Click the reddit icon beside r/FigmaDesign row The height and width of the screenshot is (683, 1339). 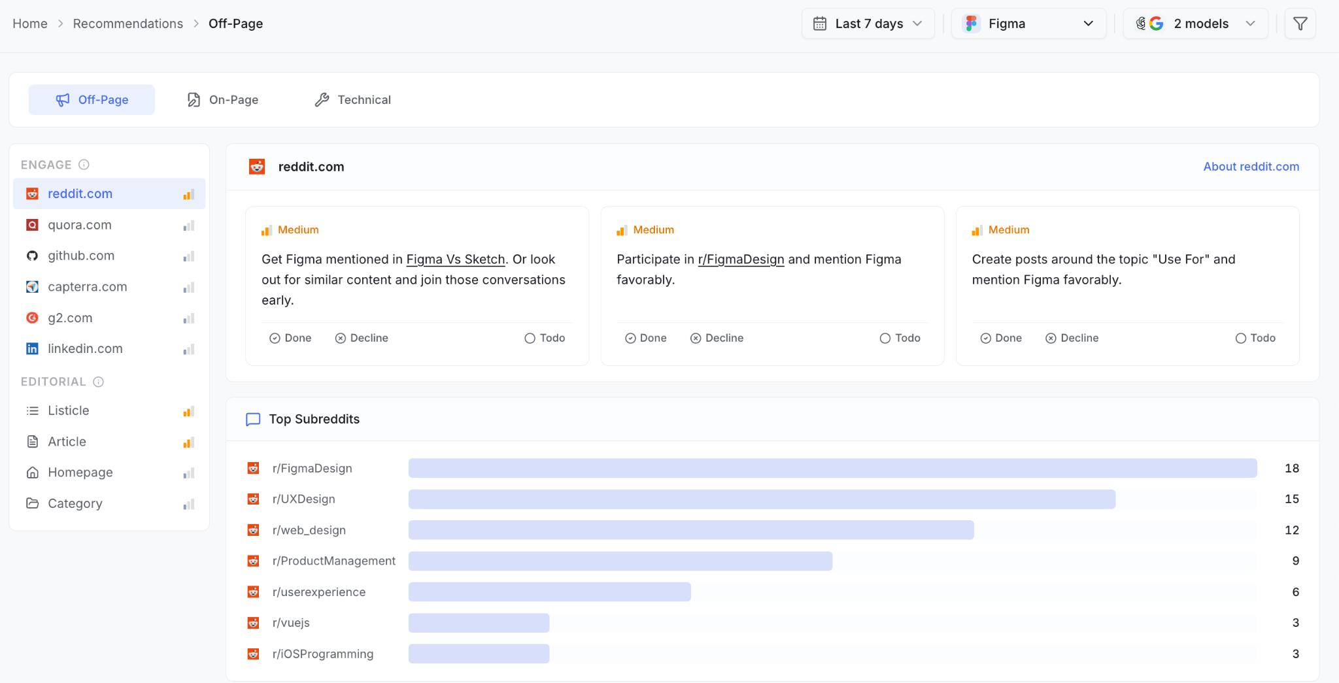pyautogui.click(x=253, y=468)
